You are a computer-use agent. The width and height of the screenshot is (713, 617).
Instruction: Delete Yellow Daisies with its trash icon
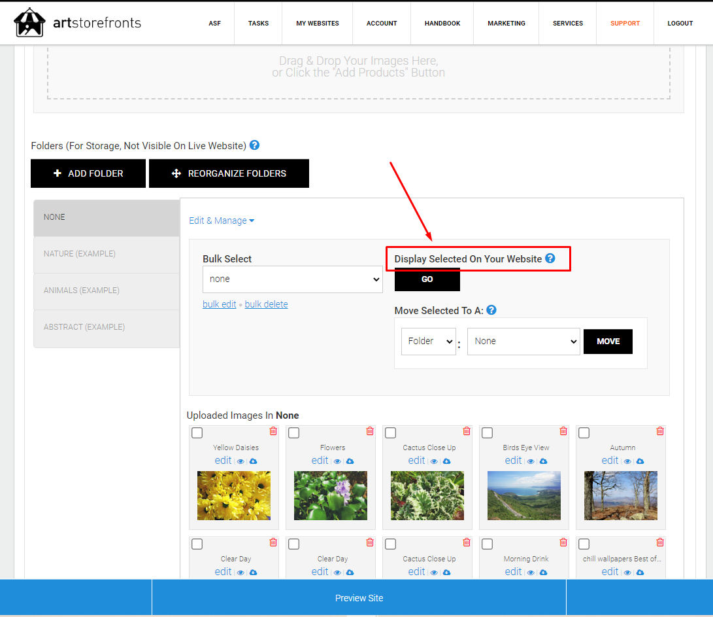pyautogui.click(x=273, y=431)
